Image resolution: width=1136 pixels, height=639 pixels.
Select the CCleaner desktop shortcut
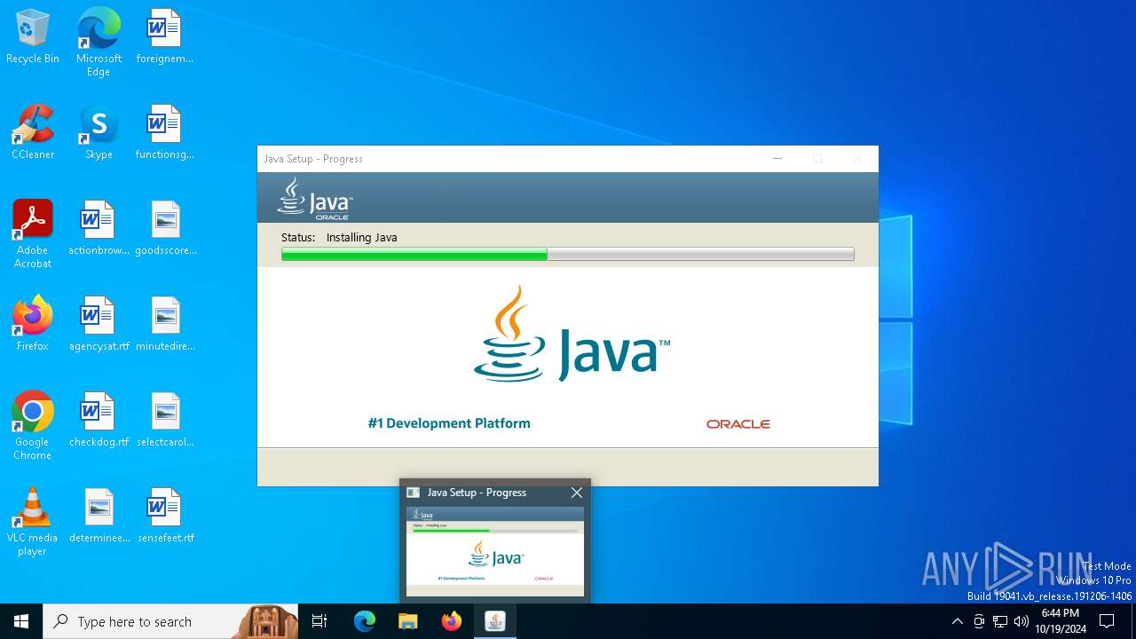click(x=33, y=133)
